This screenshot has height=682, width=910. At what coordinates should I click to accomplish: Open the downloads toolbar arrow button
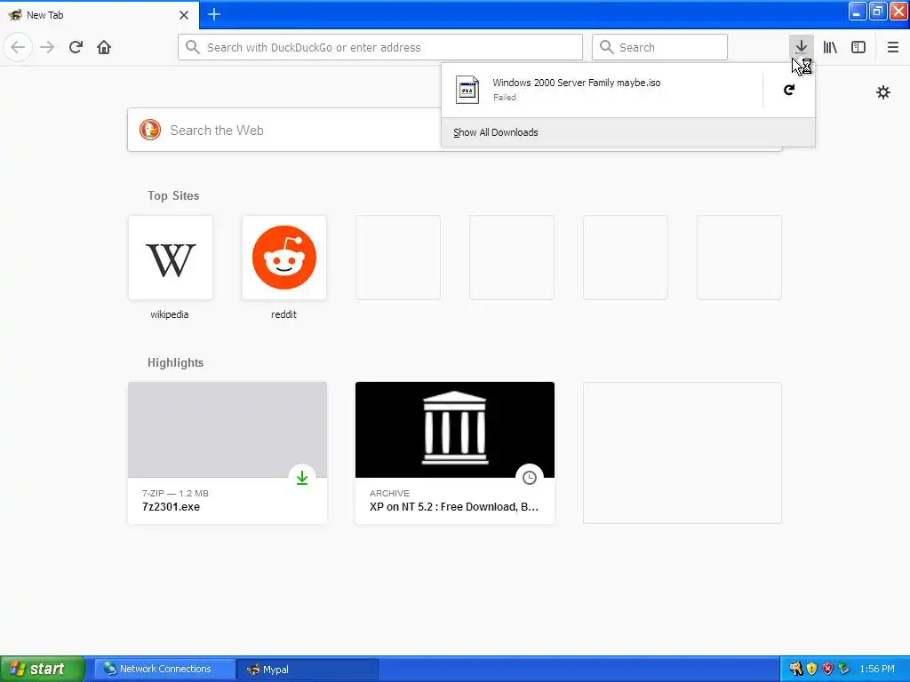pyautogui.click(x=801, y=47)
